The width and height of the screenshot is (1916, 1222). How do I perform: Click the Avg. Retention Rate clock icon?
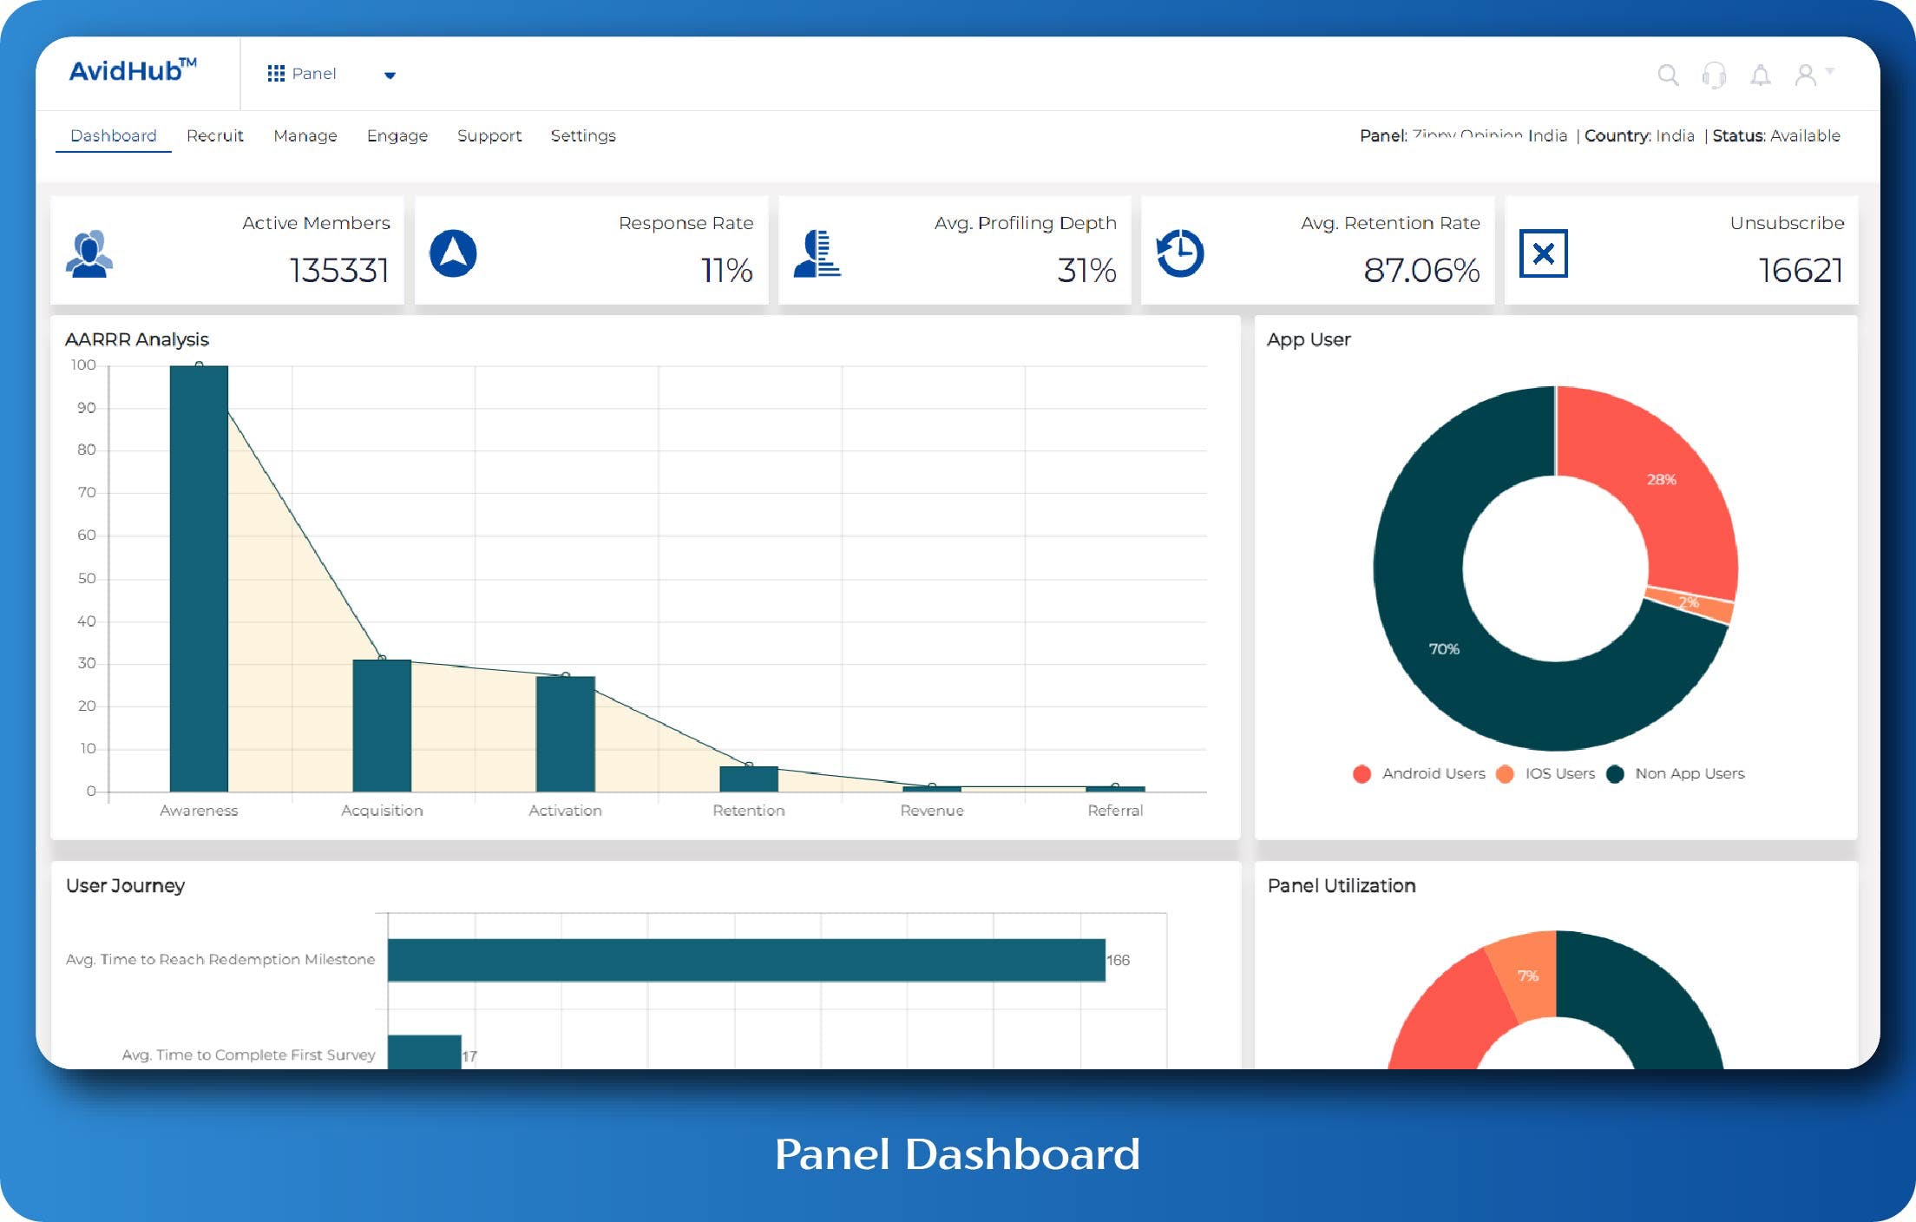pyautogui.click(x=1180, y=253)
